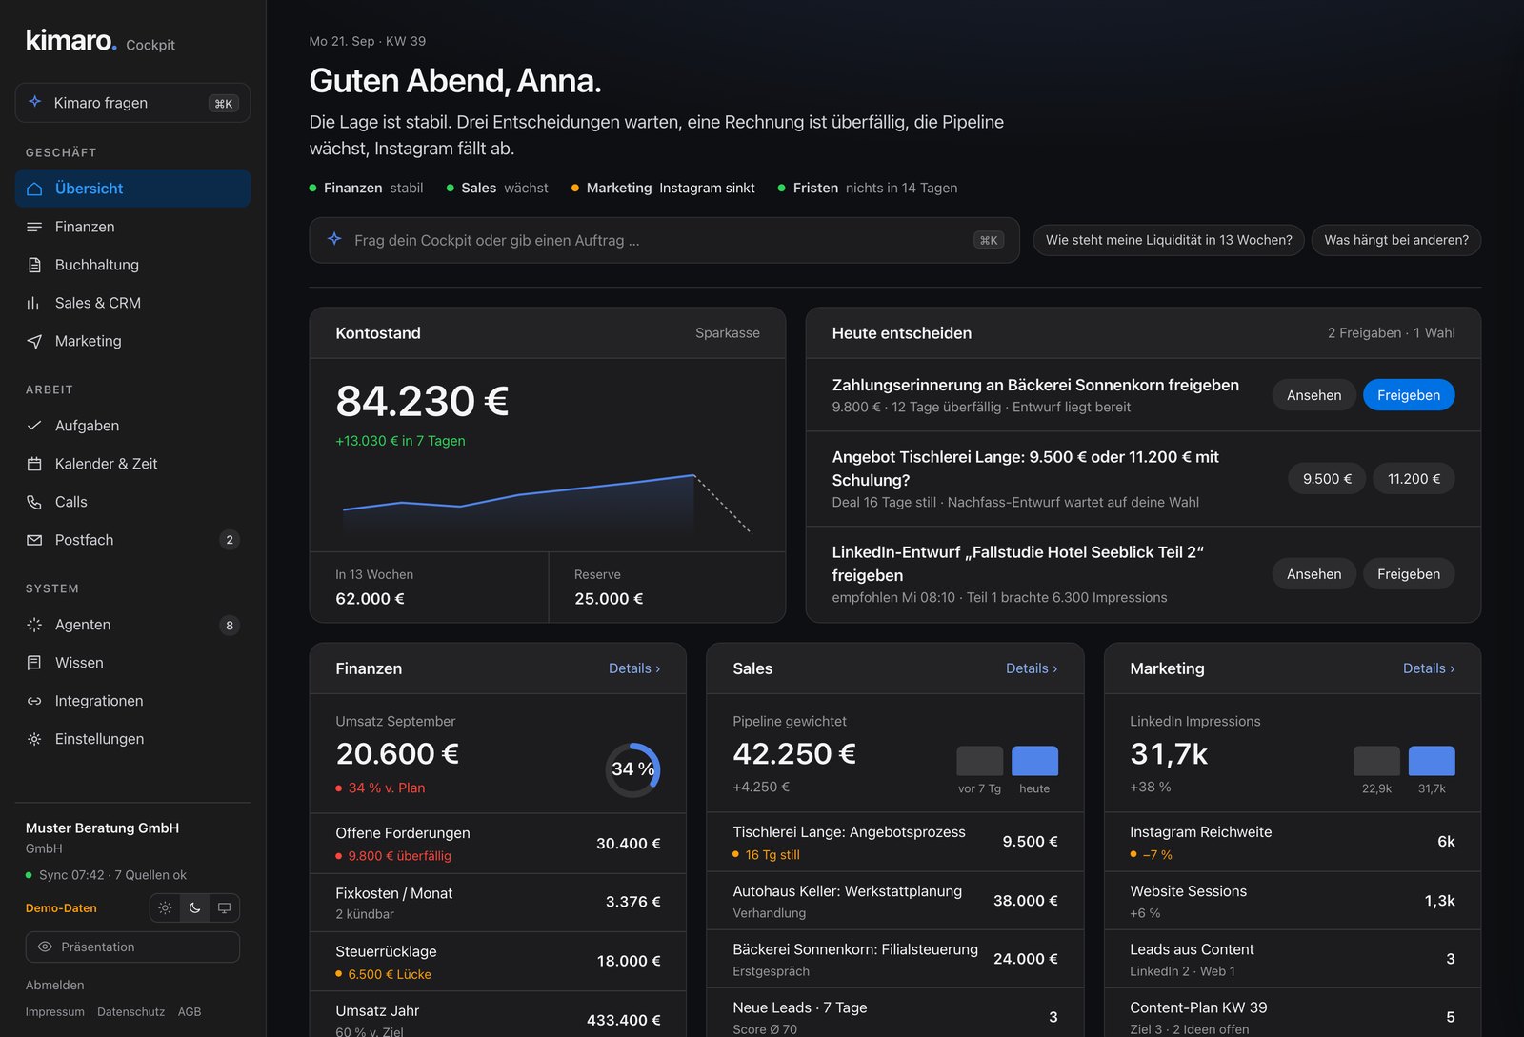Switch to light theme sun toggle

[165, 908]
